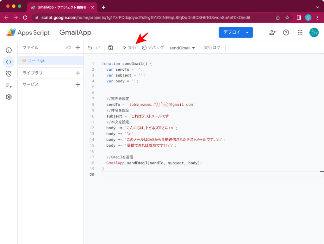The image size is (324, 244).
Task: Click the function sendGmail() declaration line
Action: tap(127, 64)
